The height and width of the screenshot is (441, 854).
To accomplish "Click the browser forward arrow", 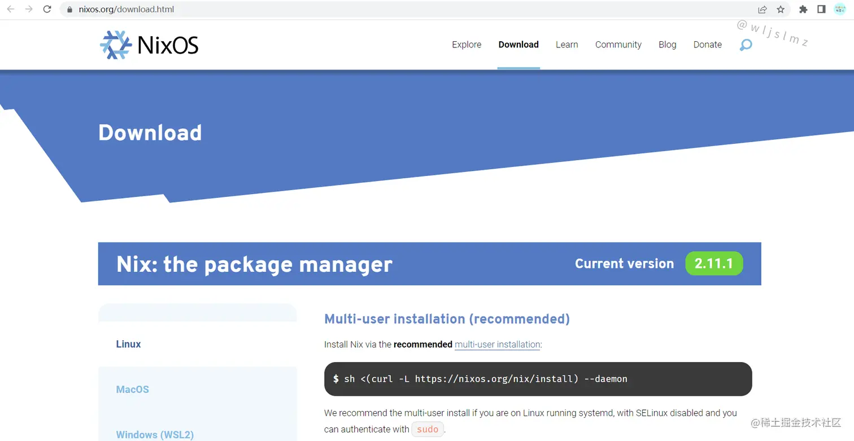I will (x=29, y=9).
